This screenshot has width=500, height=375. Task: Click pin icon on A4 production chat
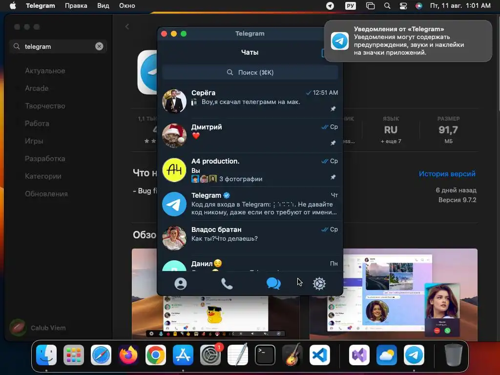[x=333, y=177]
